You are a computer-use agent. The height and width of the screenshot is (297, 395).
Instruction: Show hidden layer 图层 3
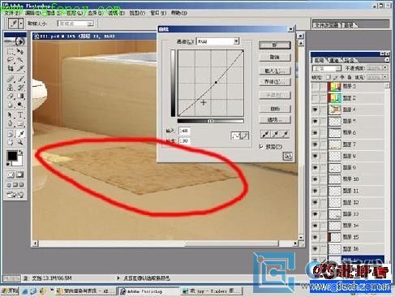pyautogui.click(x=315, y=87)
